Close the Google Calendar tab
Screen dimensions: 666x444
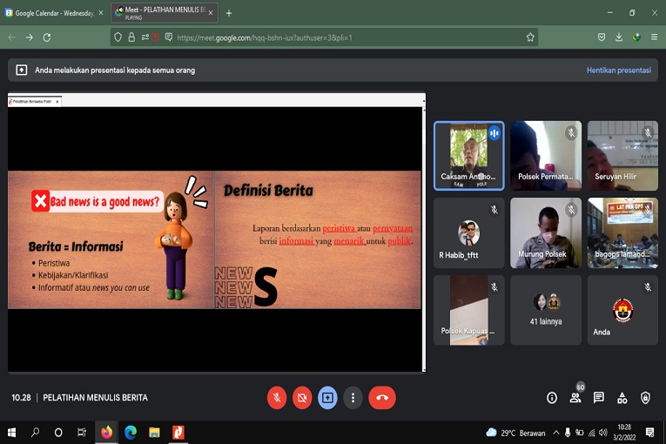point(101,13)
